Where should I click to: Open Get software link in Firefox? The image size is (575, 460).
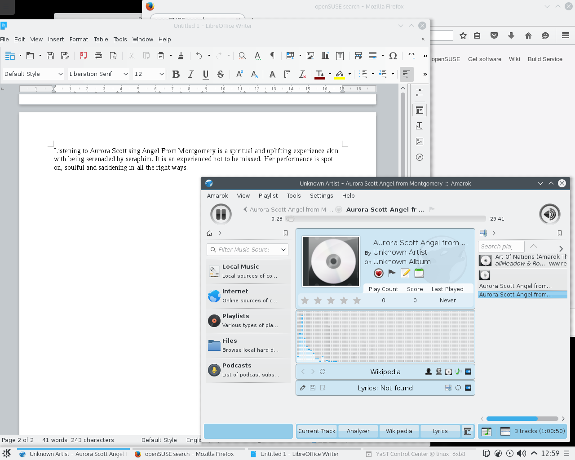coord(485,59)
